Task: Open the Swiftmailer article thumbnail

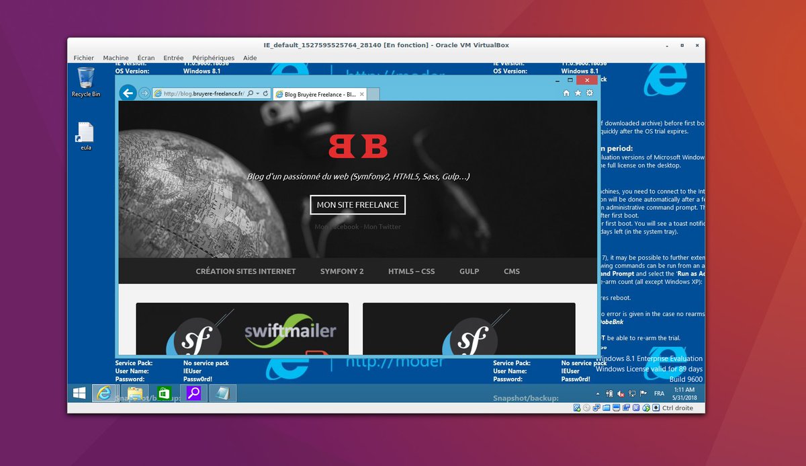Action: (x=242, y=329)
